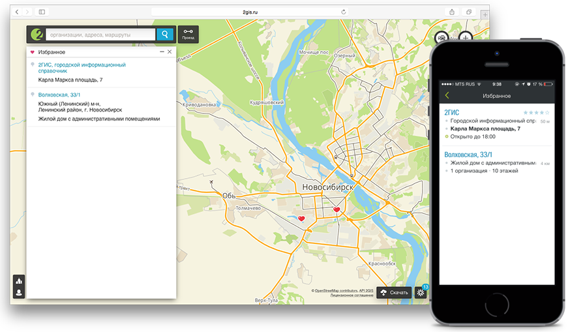
Task: Open a new Safari tab
Action: pyautogui.click(x=485, y=15)
